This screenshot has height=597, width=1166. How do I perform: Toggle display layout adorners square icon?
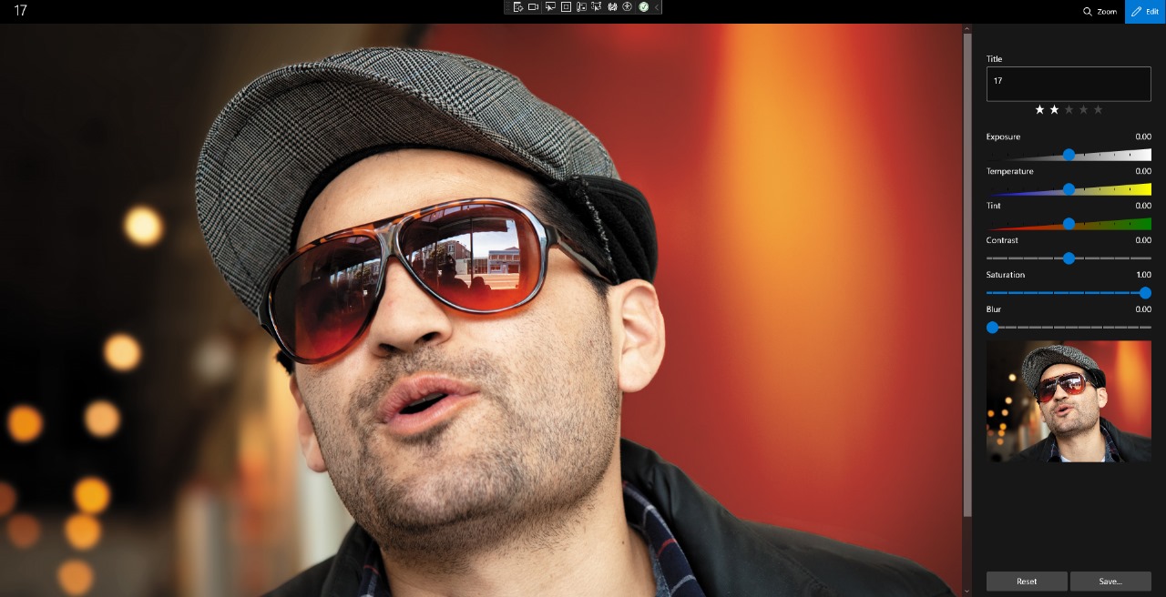[566, 6]
